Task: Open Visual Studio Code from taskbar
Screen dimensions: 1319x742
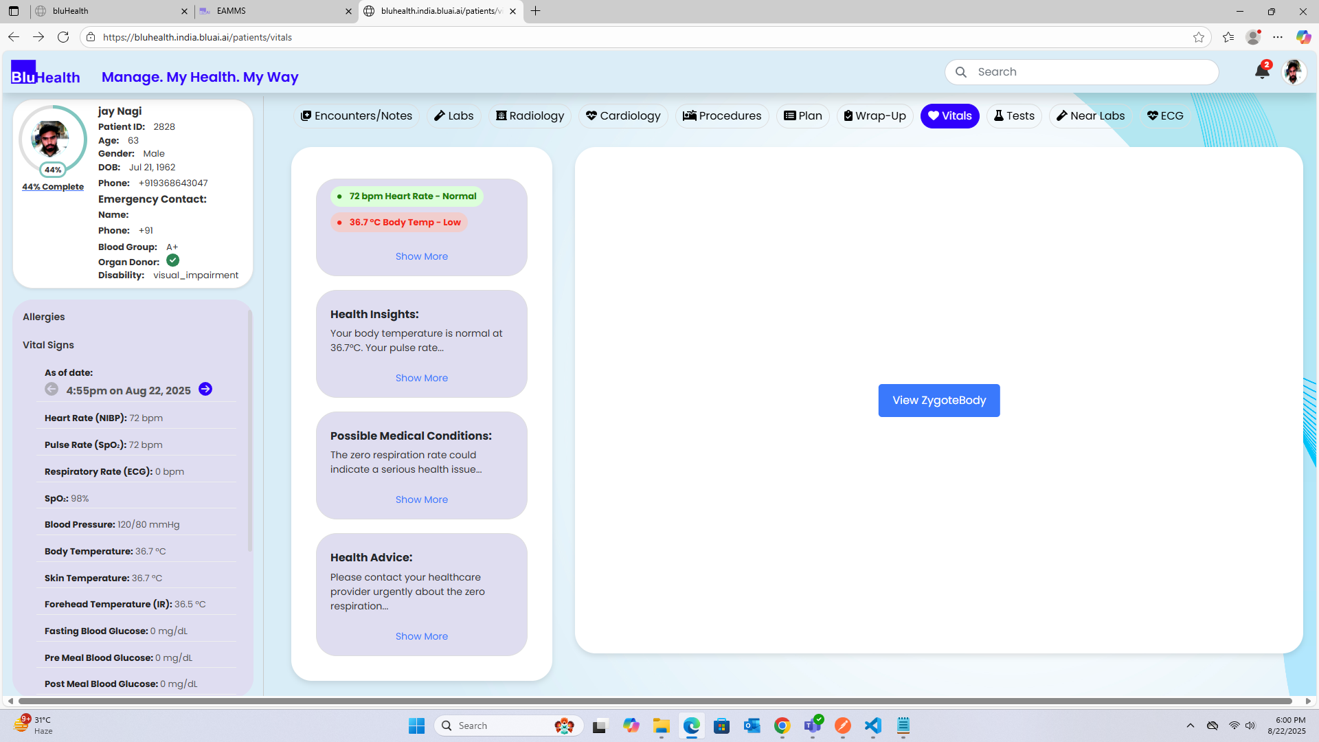Action: pos(872,726)
